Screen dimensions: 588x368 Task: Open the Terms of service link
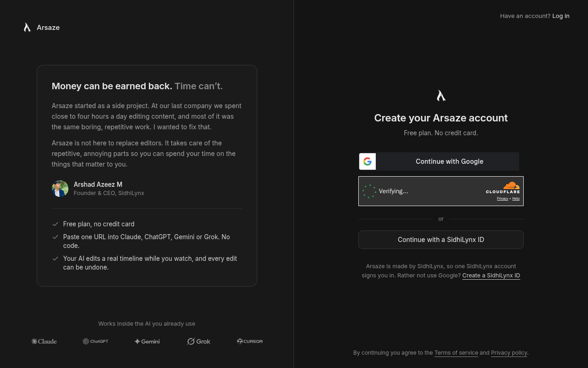coord(456,353)
